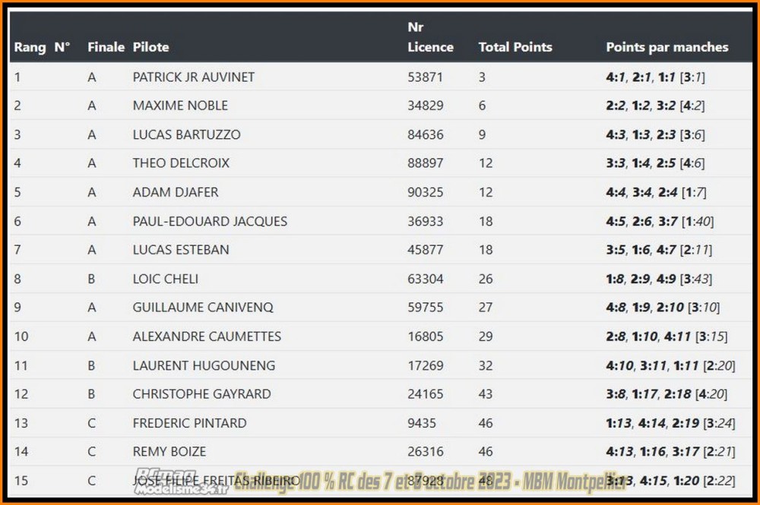The width and height of the screenshot is (760, 505).
Task: Click total points 29 for ALEXANDRE CAUMETTES
Action: (486, 336)
